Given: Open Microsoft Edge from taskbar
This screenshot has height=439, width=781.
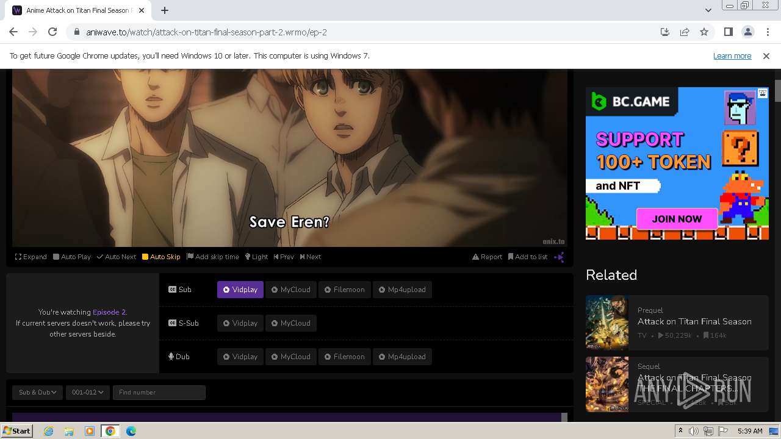Looking at the screenshot, I should coord(131,431).
